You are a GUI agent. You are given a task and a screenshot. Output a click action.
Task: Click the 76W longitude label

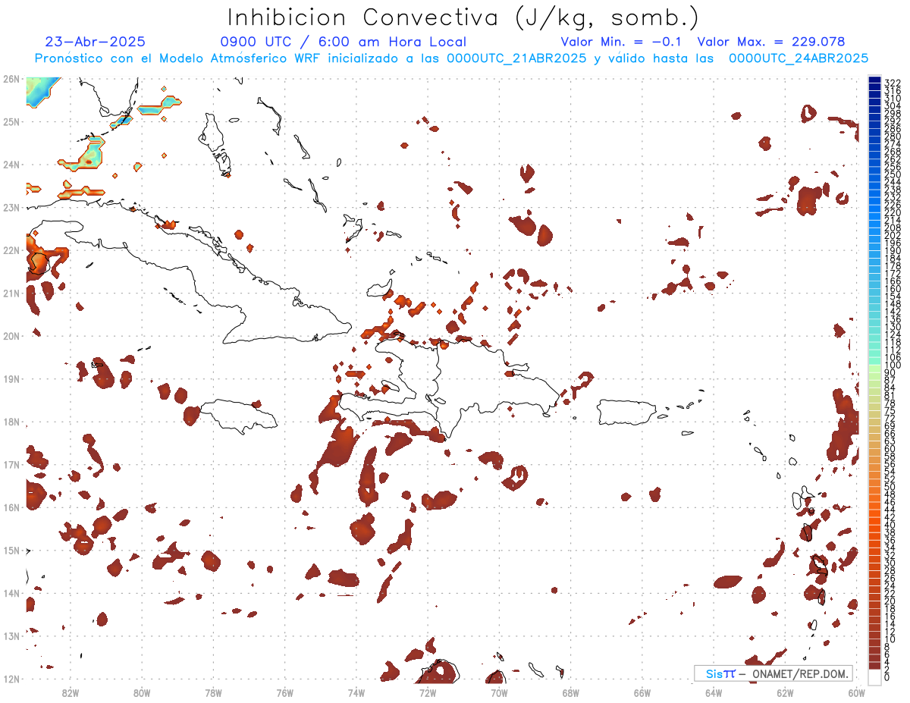click(x=284, y=692)
